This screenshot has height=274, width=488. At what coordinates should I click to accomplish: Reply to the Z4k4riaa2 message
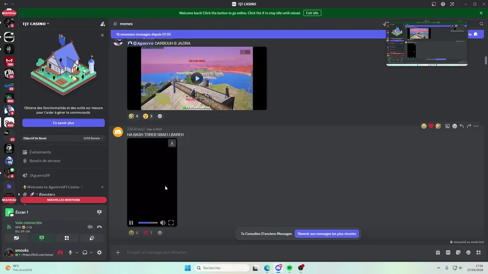click(x=462, y=126)
